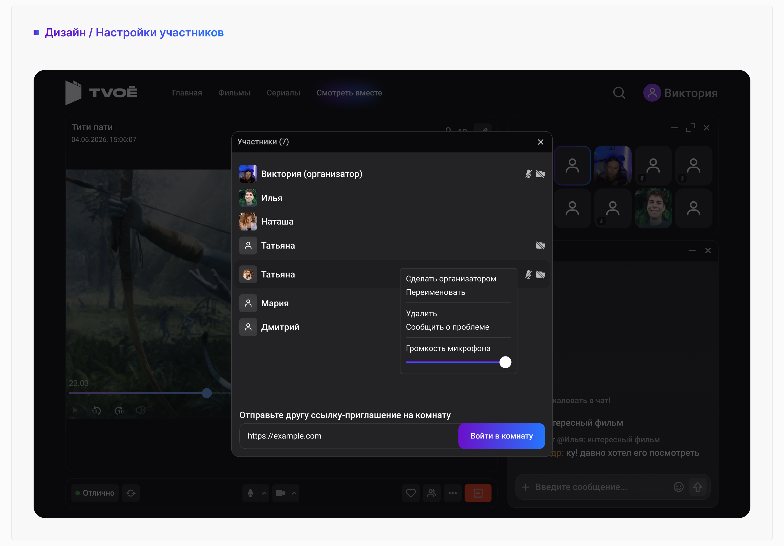Viewport: 784px width, 546px height.
Task: Open Смотреть вместе navigation item
Action: pyautogui.click(x=349, y=93)
